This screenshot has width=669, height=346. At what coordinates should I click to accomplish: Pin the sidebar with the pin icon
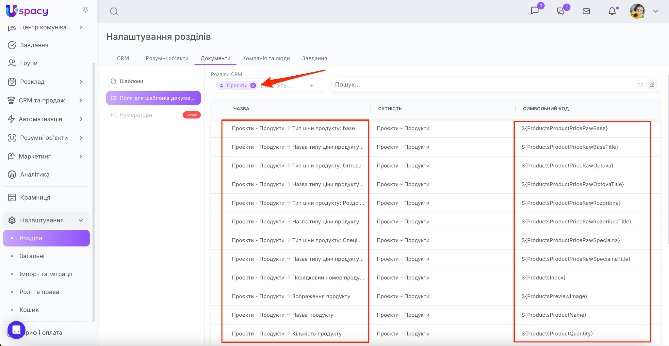[x=85, y=10]
